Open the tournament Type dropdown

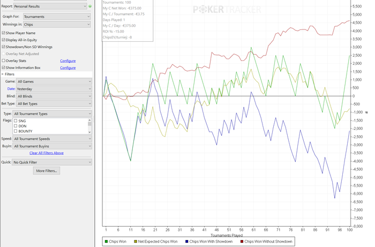pyautogui.click(x=52, y=114)
